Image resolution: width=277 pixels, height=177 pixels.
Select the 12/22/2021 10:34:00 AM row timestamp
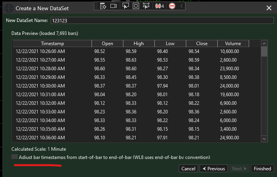pyautogui.click(x=40, y=120)
